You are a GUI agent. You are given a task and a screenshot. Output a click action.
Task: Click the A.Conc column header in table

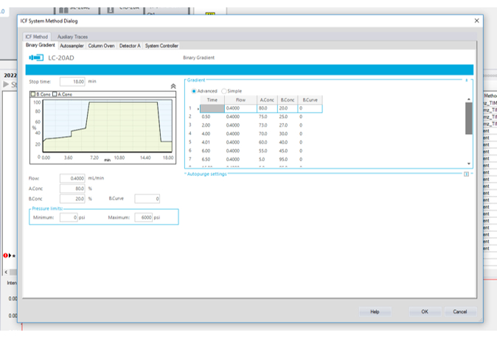coord(267,99)
